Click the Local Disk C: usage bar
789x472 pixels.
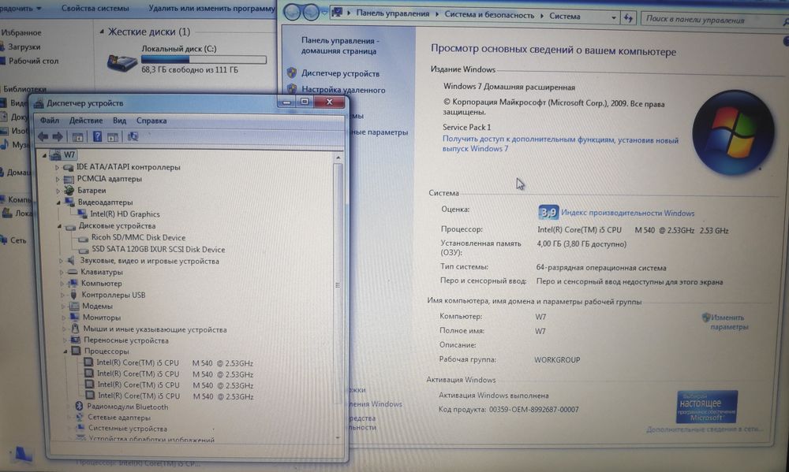tap(204, 59)
